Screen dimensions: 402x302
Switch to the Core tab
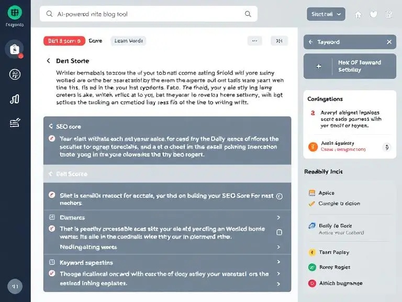click(95, 41)
